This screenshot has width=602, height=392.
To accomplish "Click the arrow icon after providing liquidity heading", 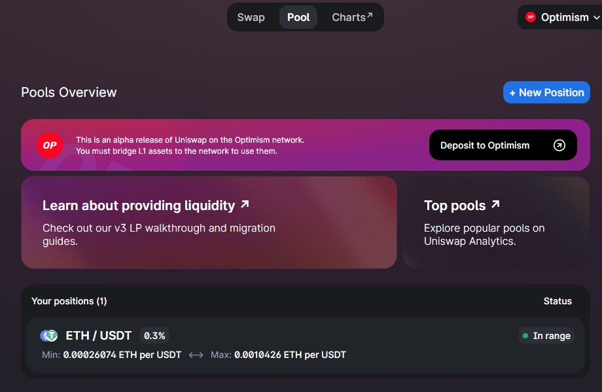I will [245, 204].
